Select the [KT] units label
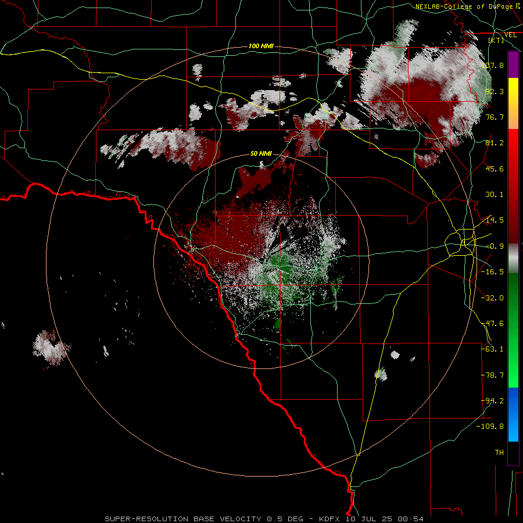 496,40
